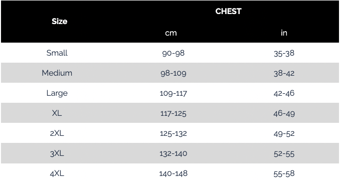Click the 98-109 cm chest value
This screenshot has height=184, width=340.
(x=173, y=73)
